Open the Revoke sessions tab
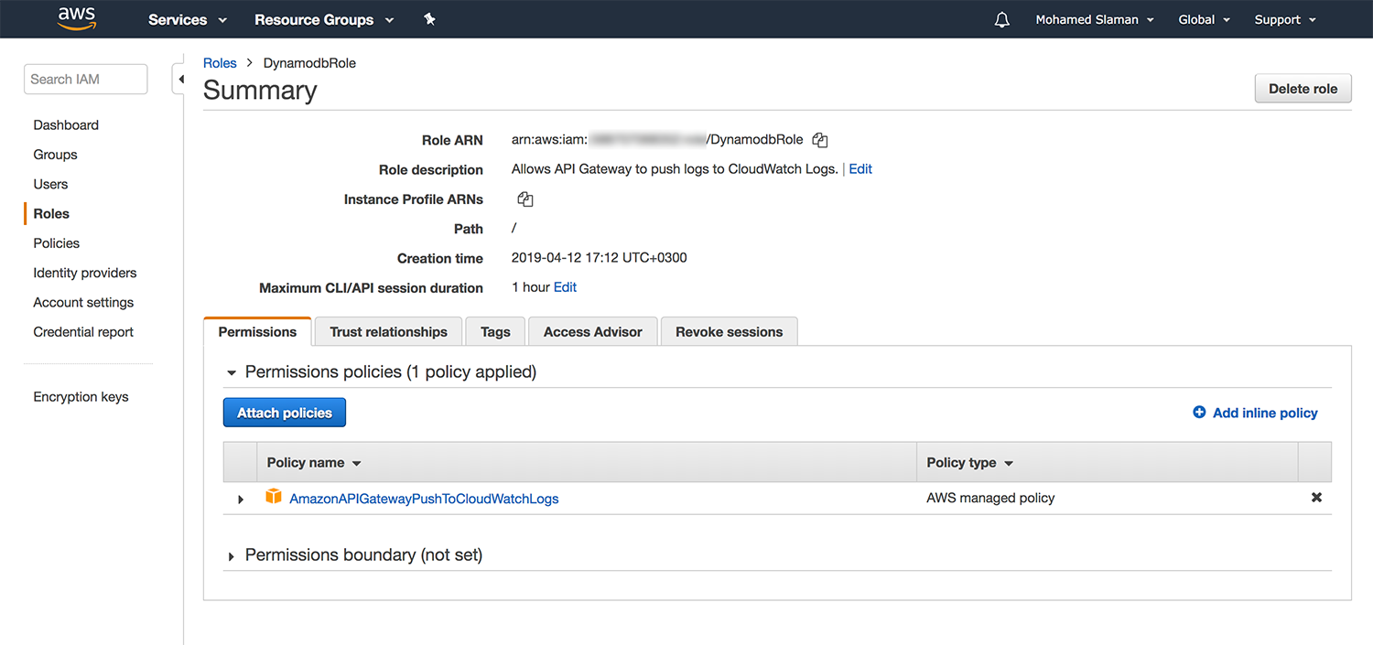Image resolution: width=1373 pixels, height=645 pixels. tap(729, 332)
